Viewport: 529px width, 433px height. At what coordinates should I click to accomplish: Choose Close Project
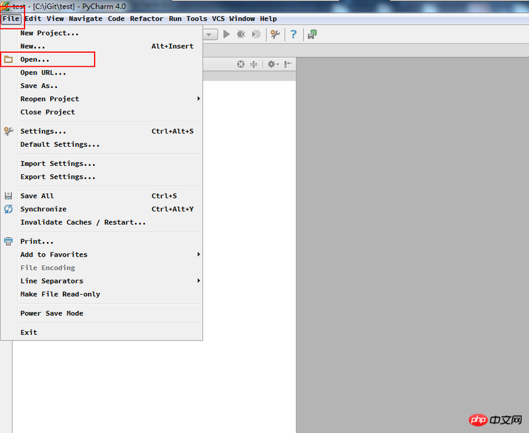pyautogui.click(x=101, y=112)
